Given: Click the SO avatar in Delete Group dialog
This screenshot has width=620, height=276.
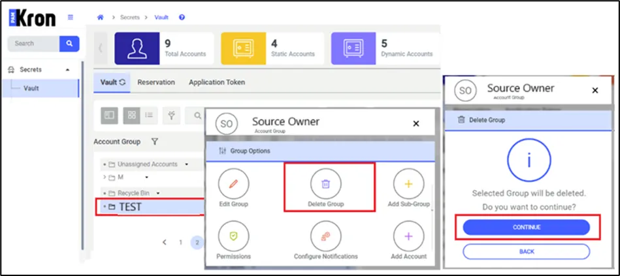Looking at the screenshot, I should pos(465,91).
